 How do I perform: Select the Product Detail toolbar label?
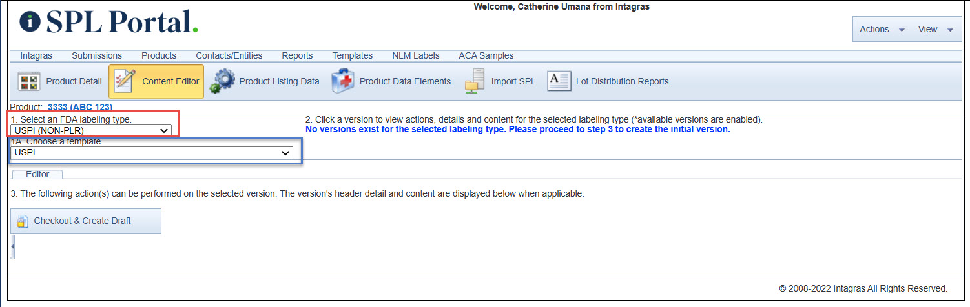[x=74, y=81]
